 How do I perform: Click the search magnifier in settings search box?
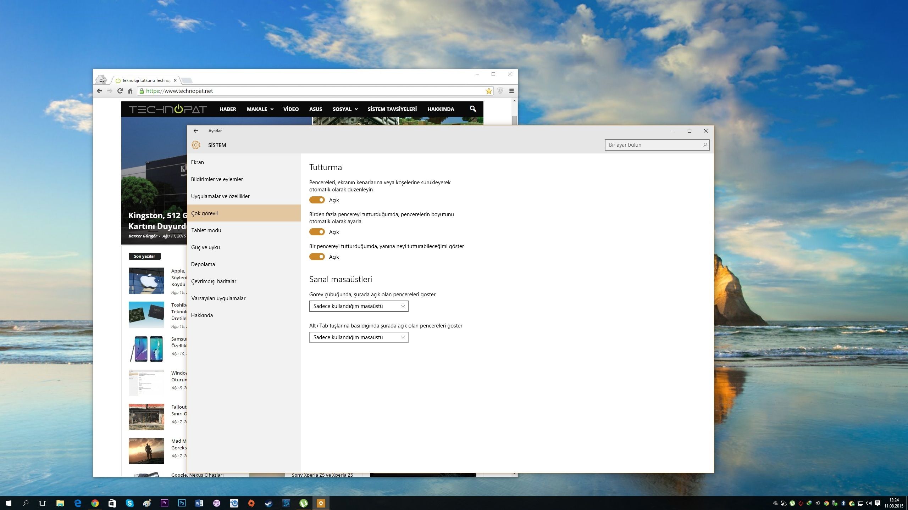(x=704, y=145)
